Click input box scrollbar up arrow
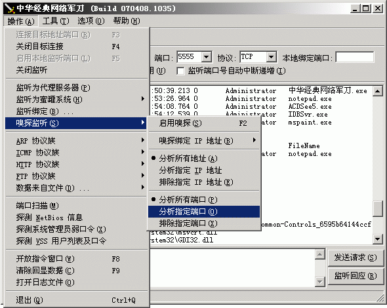This screenshot has height=308, width=387. pyautogui.click(x=320, y=254)
